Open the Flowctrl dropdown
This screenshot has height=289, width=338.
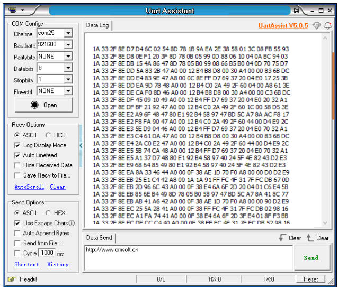coord(68,91)
